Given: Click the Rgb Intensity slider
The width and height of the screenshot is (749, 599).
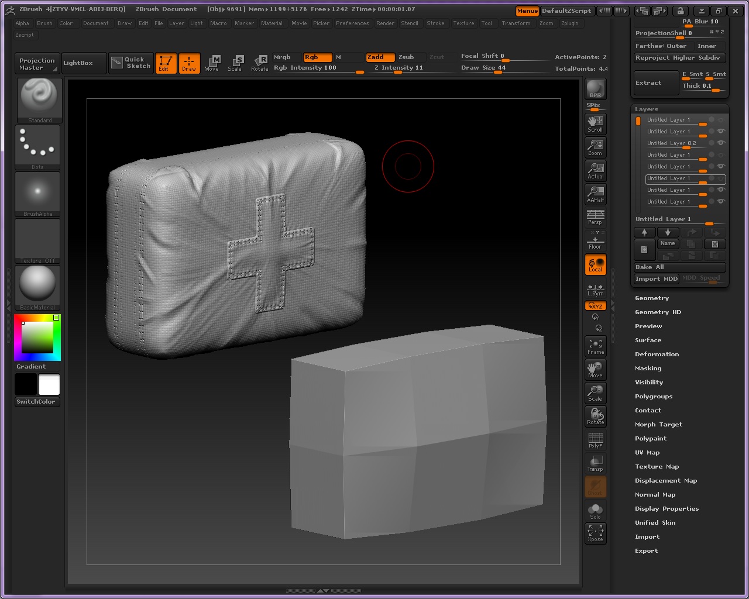Looking at the screenshot, I should point(319,68).
